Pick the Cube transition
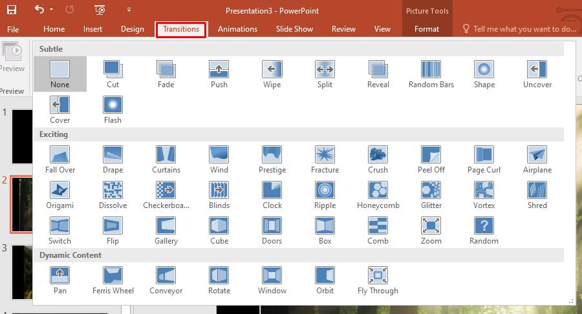Viewport: 582px width, 314px height. 219,231
